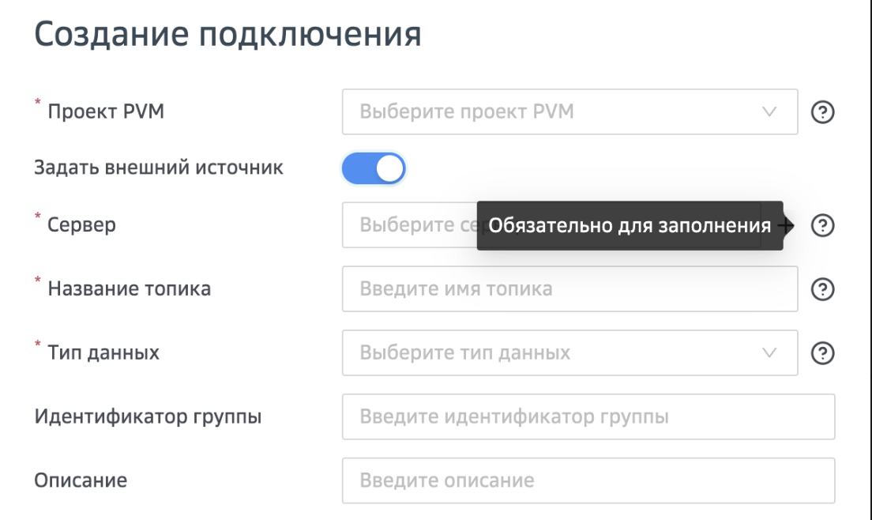The width and height of the screenshot is (872, 520).
Task: Click the Тип данных label
Action: pyautogui.click(x=103, y=352)
